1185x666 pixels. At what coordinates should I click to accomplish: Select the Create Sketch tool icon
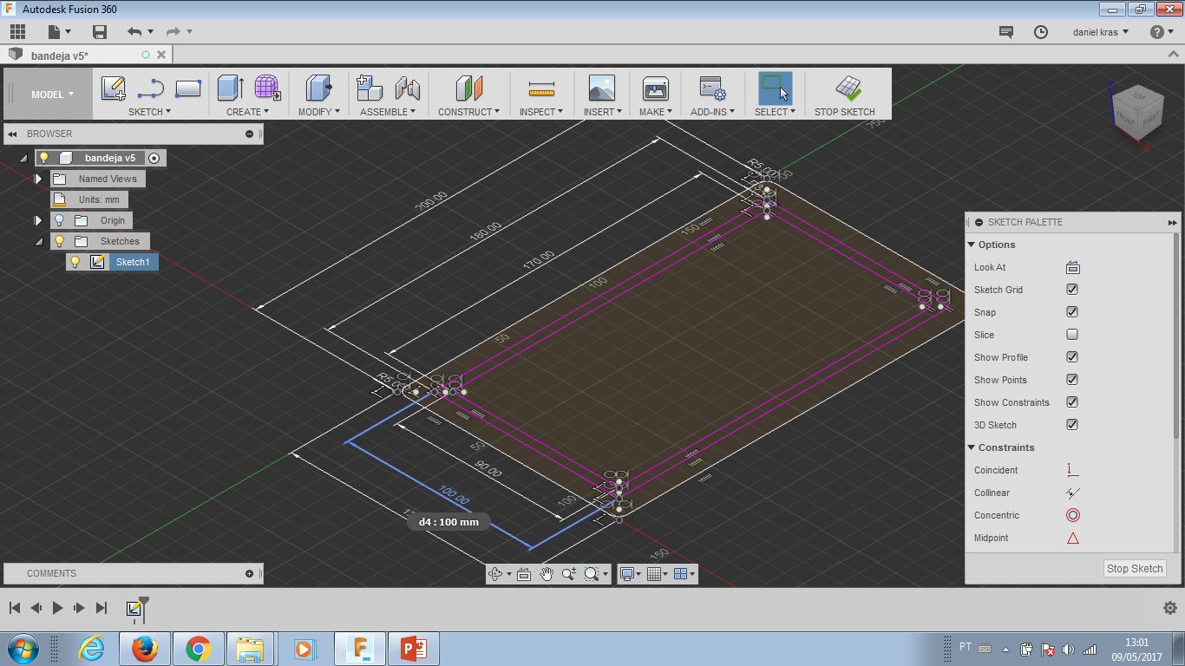pos(114,88)
